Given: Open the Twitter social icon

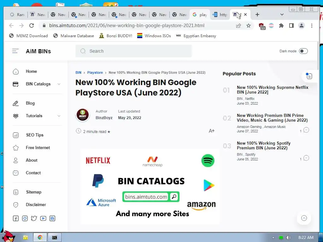Looking at the screenshot, I should (x=34, y=218).
